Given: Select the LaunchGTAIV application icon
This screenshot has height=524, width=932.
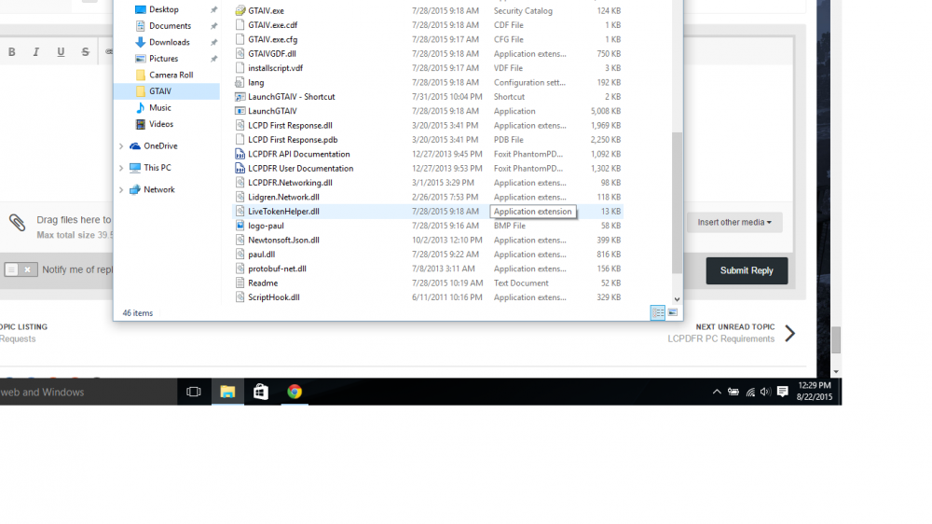Looking at the screenshot, I should point(240,111).
